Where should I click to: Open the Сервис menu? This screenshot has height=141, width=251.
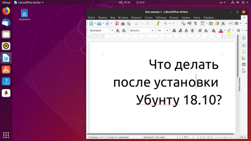tap(186, 18)
